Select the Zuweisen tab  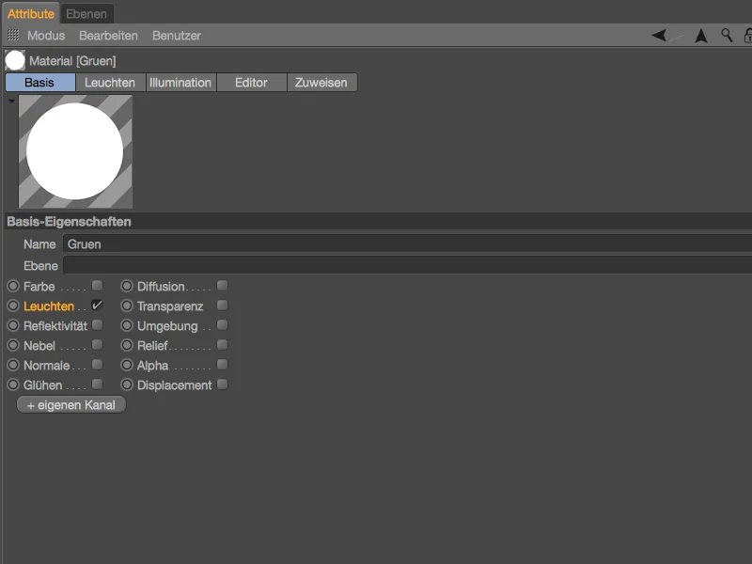pyautogui.click(x=321, y=83)
